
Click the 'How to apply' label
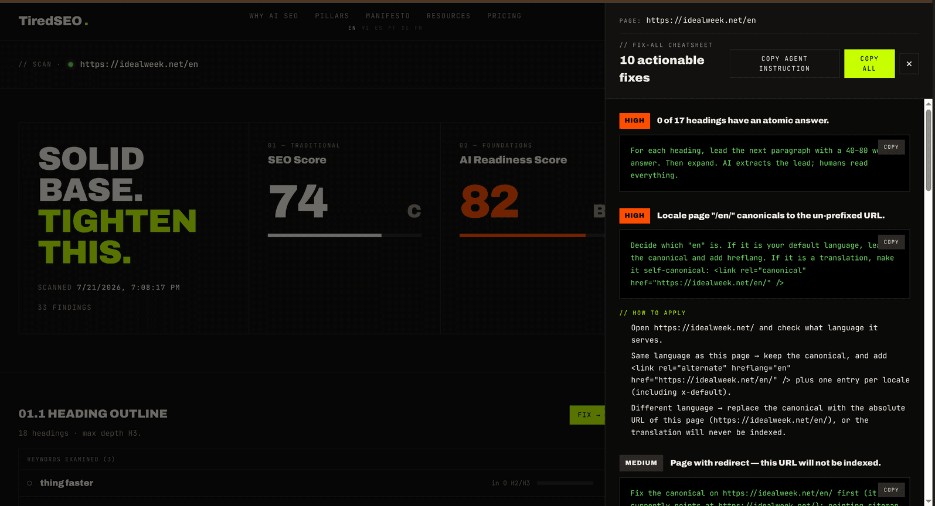click(x=652, y=313)
